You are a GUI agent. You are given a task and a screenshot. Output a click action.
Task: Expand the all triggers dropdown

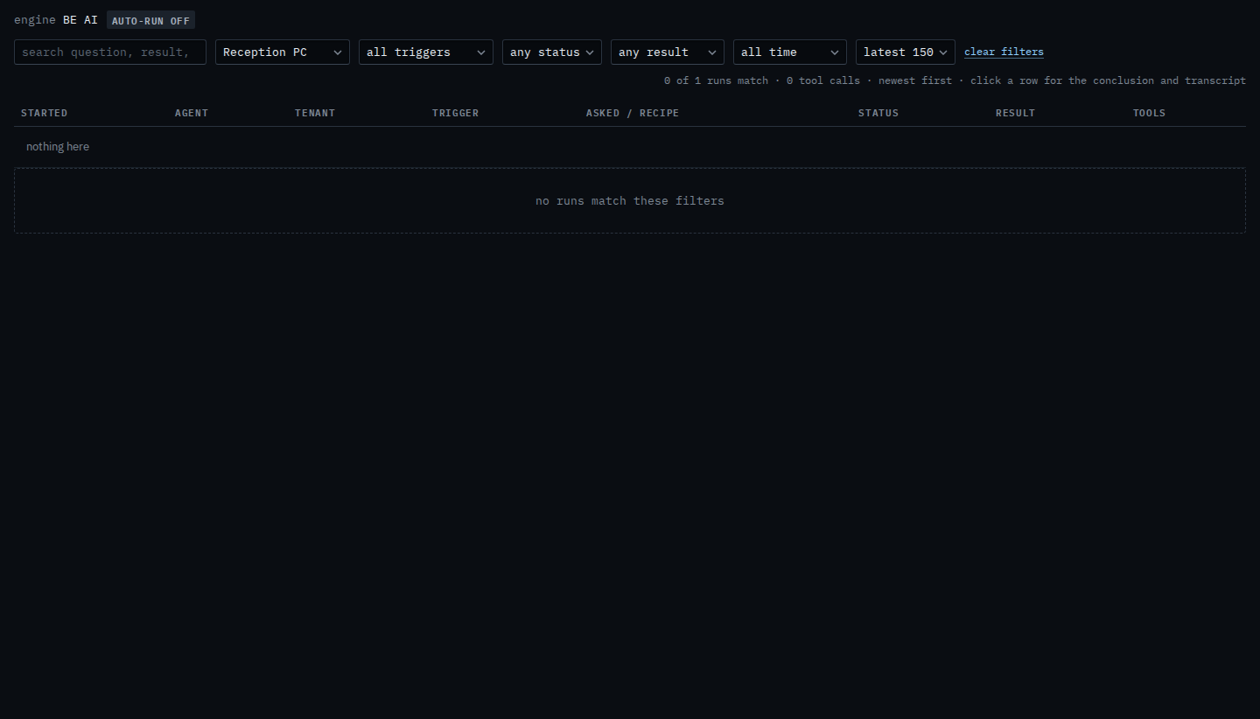pos(426,52)
